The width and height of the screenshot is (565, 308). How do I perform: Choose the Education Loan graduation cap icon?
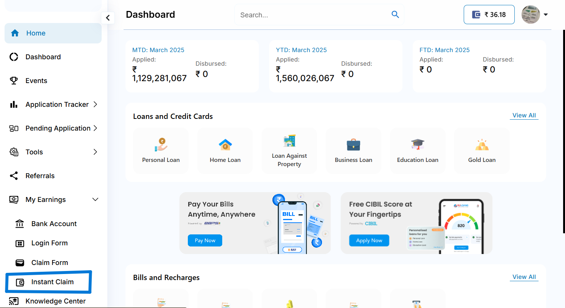point(418,145)
